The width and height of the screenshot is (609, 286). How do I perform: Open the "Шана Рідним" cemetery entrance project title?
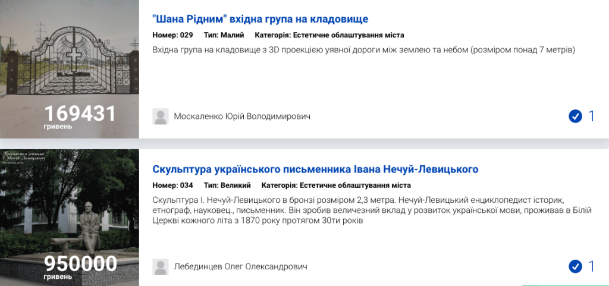coord(260,19)
